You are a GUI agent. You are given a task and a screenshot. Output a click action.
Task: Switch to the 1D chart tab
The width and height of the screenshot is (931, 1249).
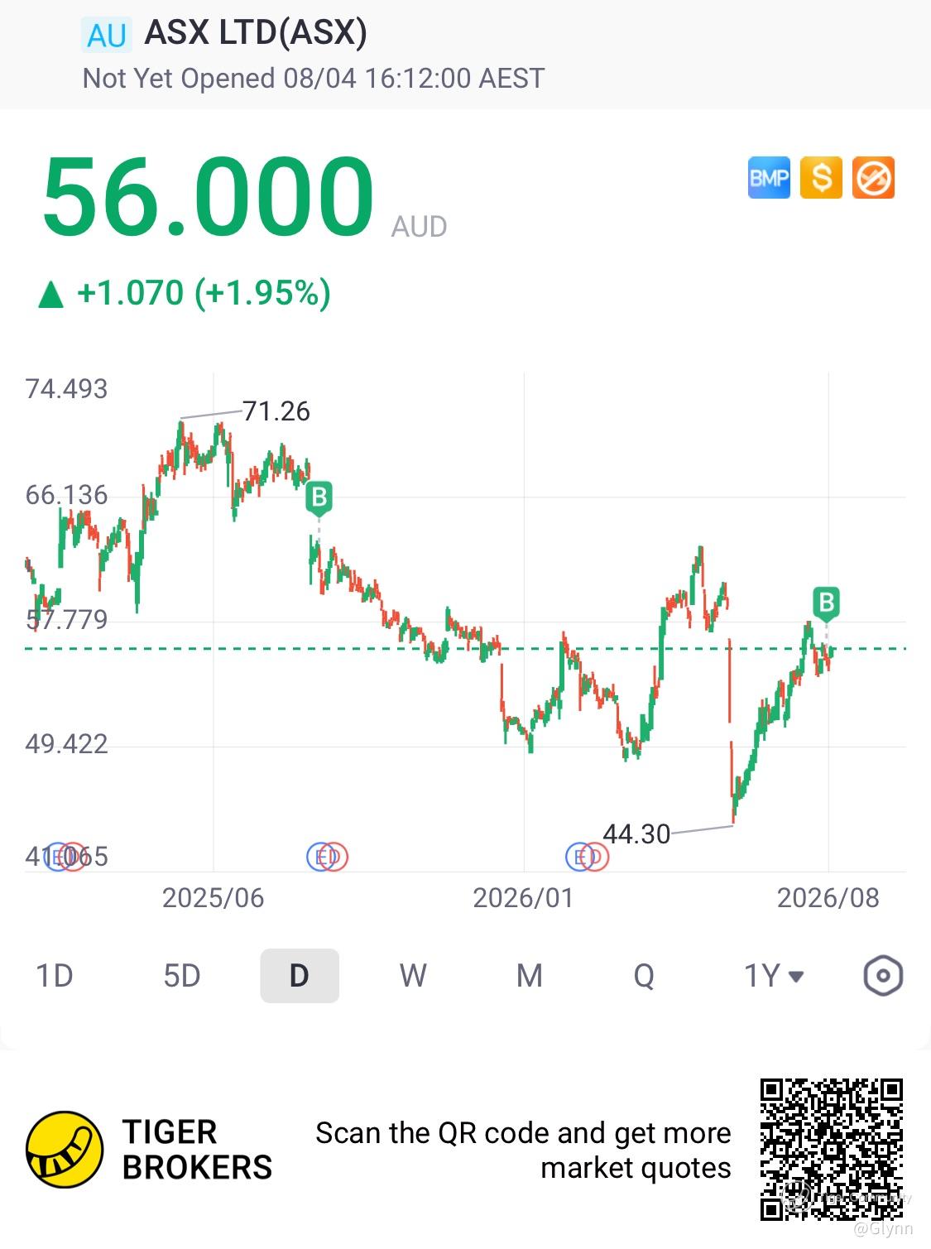pyautogui.click(x=55, y=976)
